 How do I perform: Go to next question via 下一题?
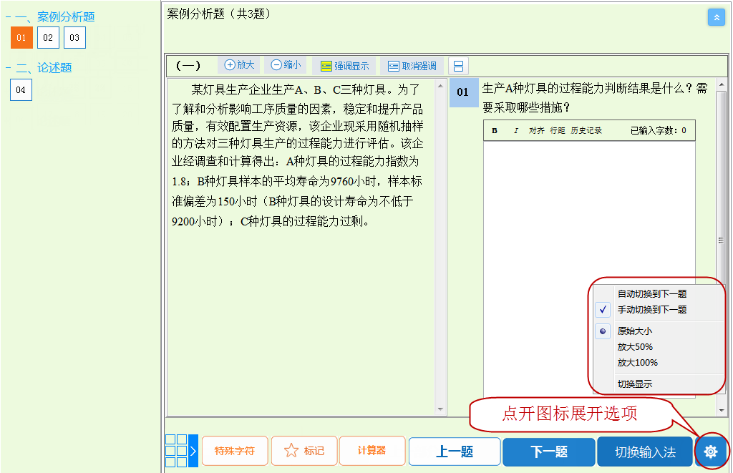point(548,452)
